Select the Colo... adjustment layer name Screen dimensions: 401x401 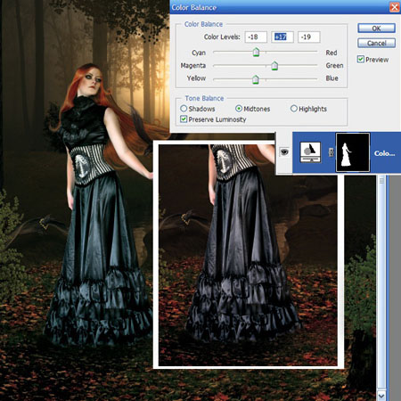(385, 153)
